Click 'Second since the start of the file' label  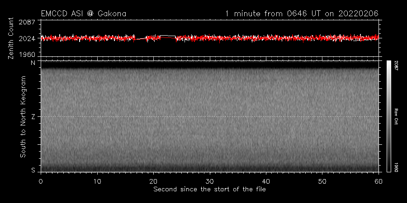(209, 189)
